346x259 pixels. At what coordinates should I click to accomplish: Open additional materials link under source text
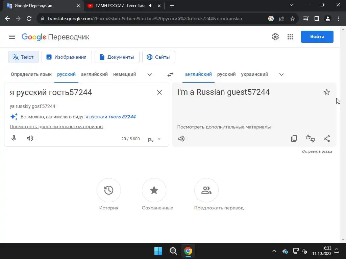(56, 127)
